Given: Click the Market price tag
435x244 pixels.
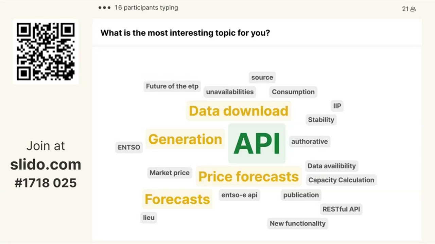Looking at the screenshot, I should coord(170,173).
